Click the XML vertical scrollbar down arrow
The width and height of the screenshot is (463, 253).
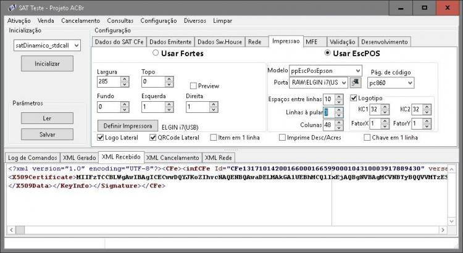click(x=452, y=221)
